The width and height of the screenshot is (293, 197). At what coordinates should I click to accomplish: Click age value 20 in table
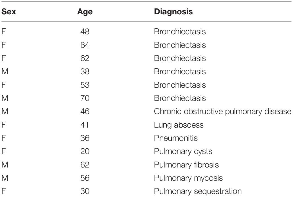tap(85, 151)
